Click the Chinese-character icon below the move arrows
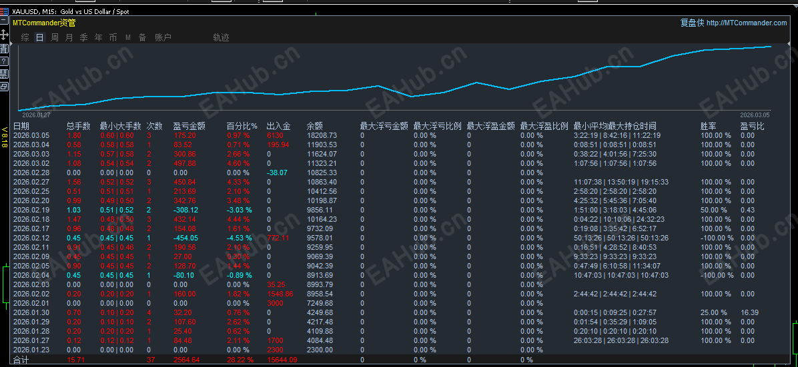 (x=4, y=48)
